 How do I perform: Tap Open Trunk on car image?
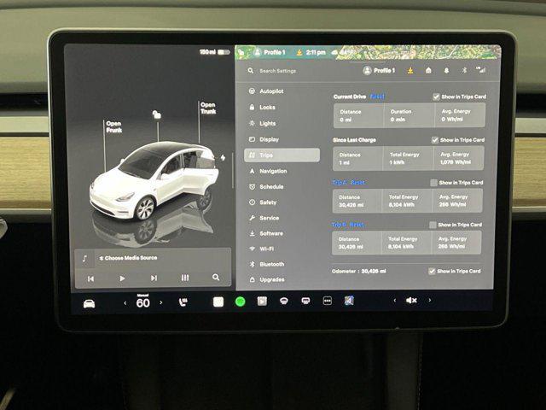click(x=208, y=108)
